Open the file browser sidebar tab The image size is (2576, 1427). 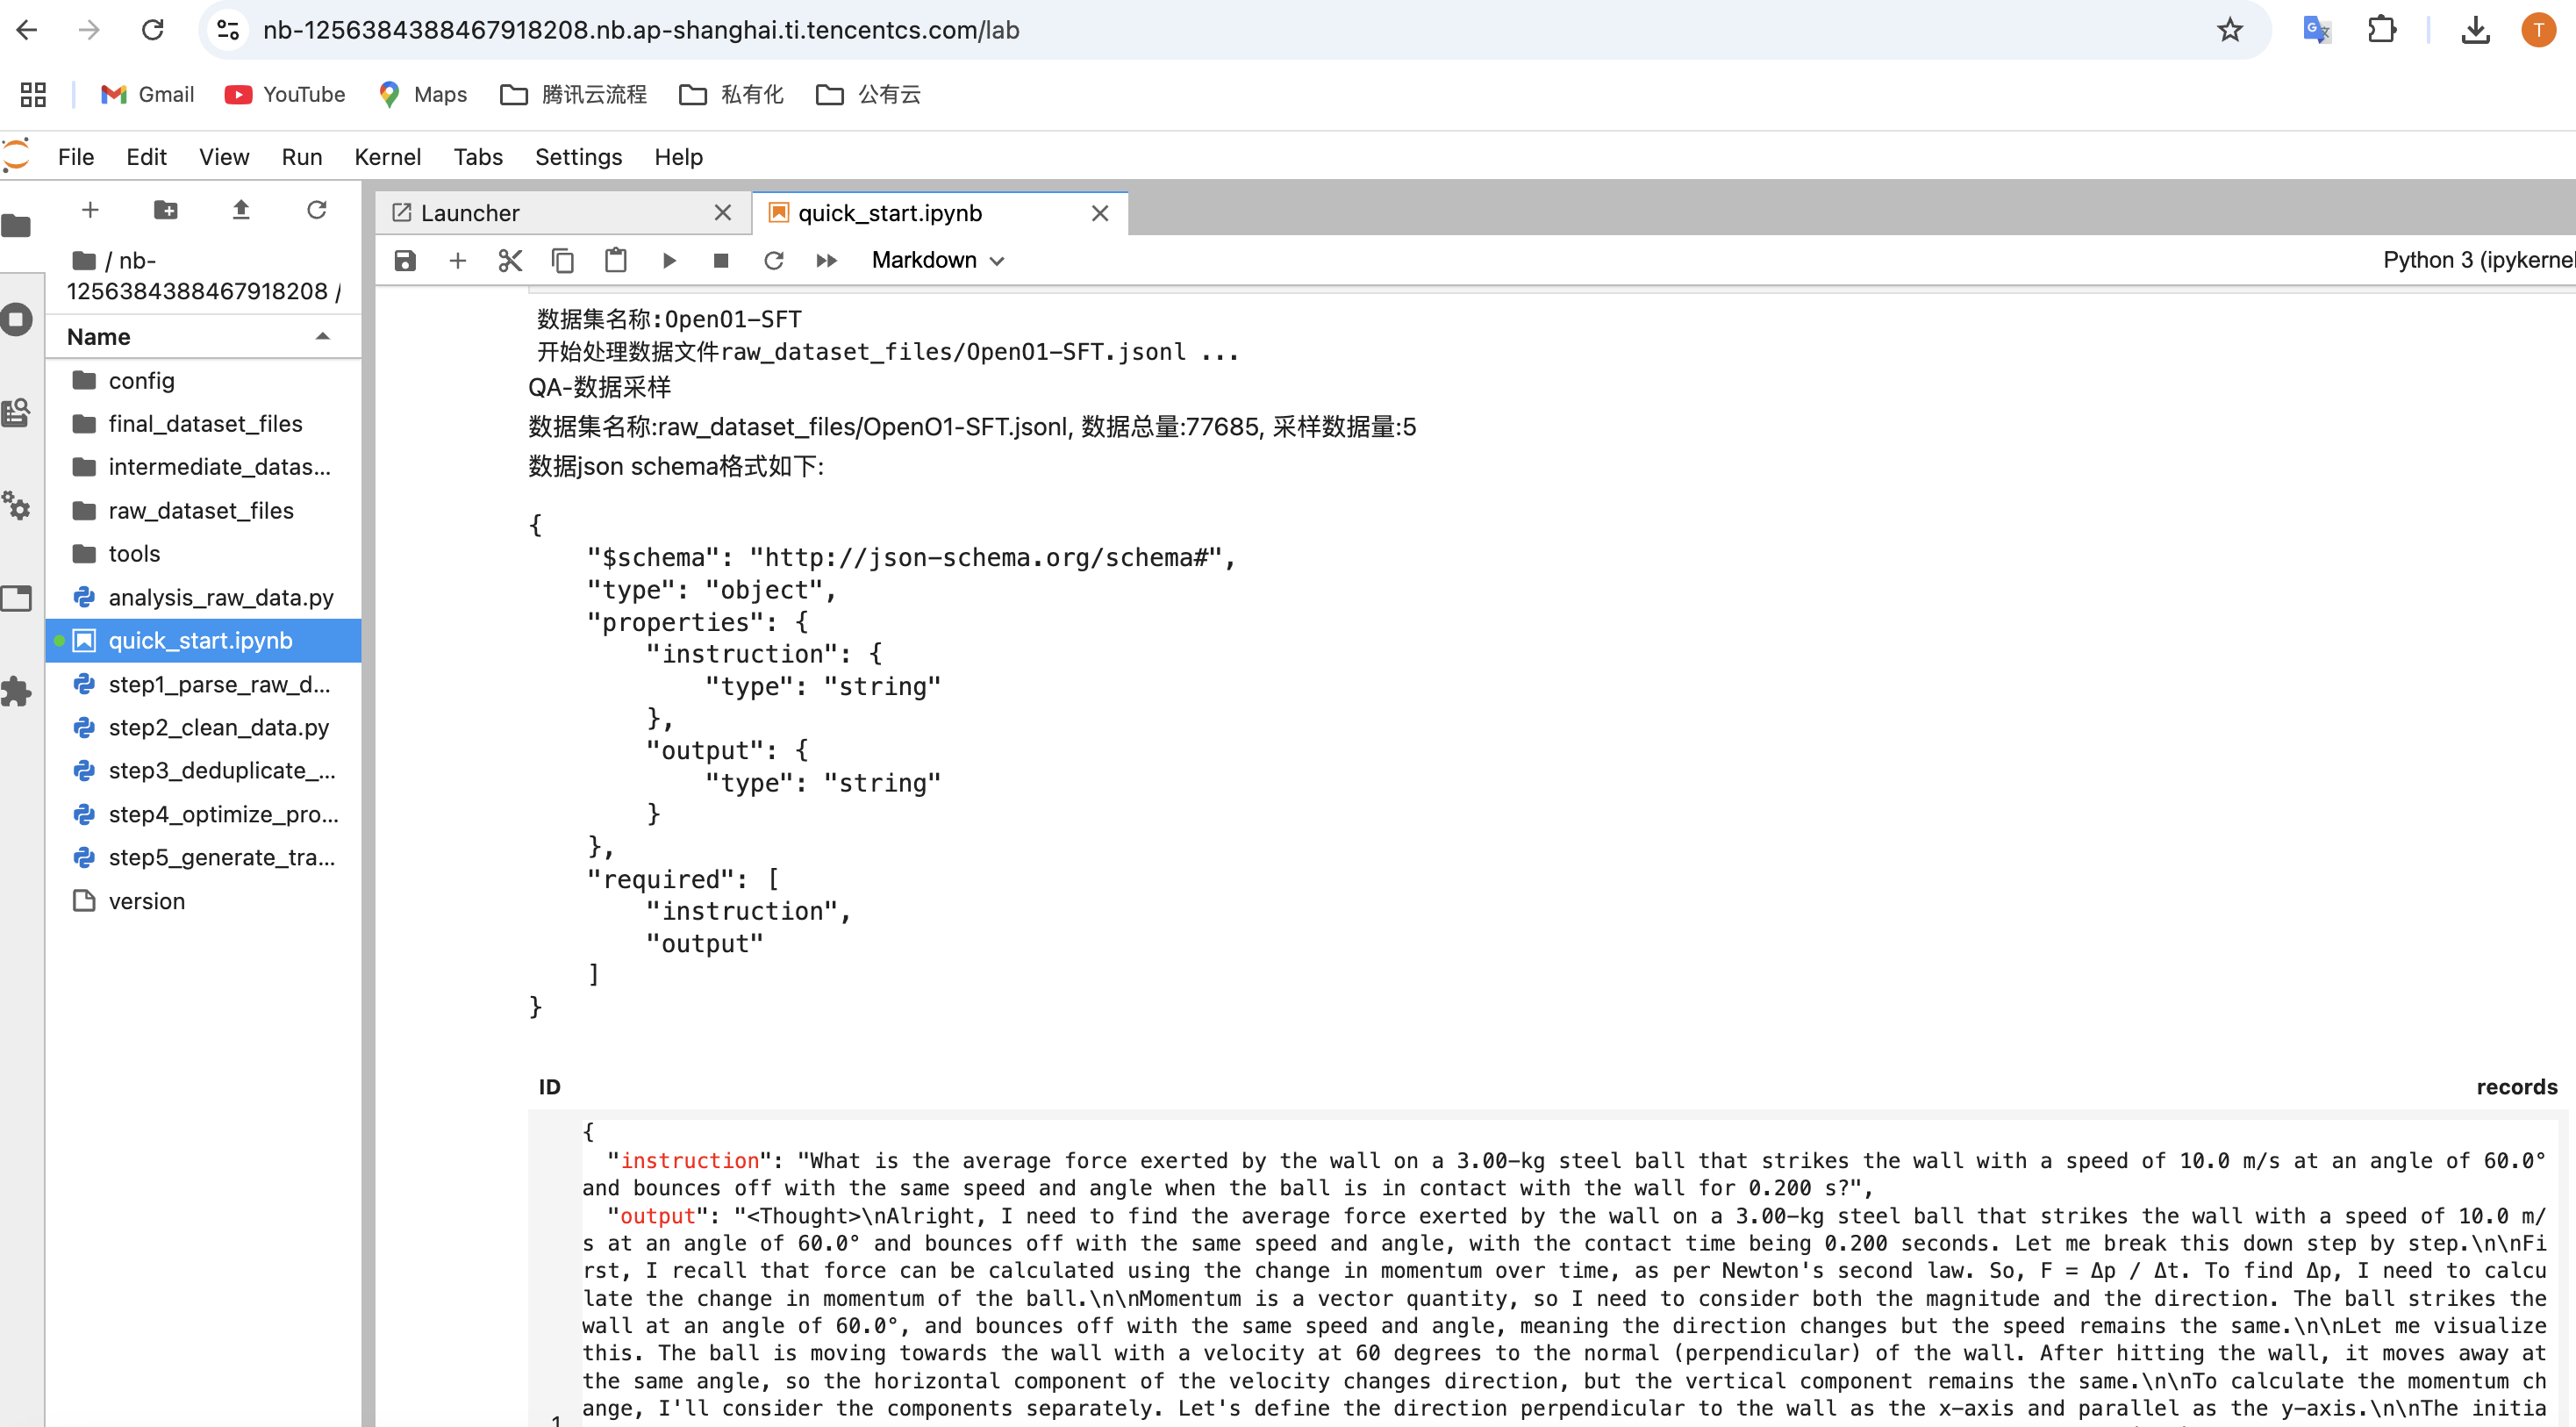coord(17,226)
